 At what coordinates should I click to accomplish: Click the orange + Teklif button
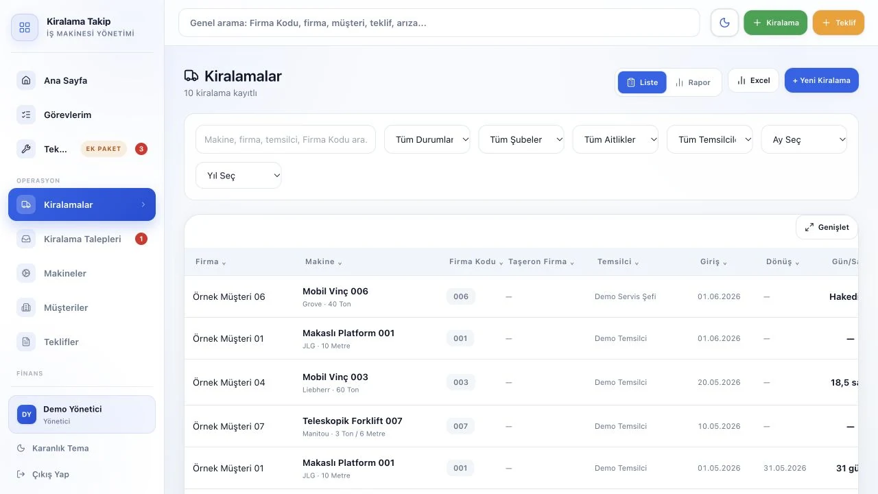838,23
